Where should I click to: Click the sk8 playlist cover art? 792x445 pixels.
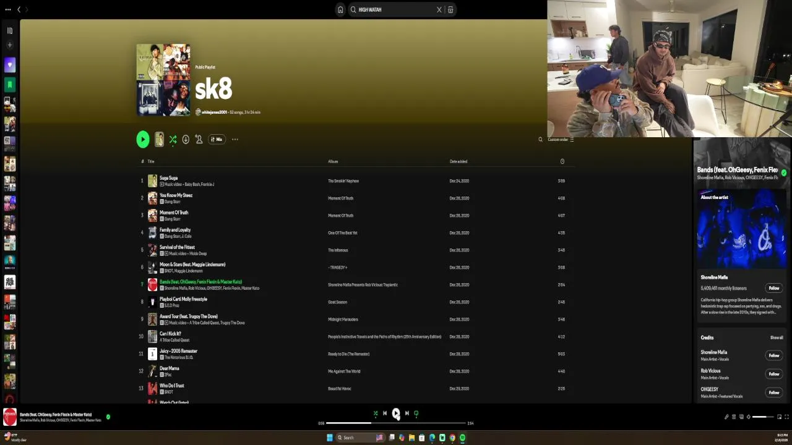[163, 80]
